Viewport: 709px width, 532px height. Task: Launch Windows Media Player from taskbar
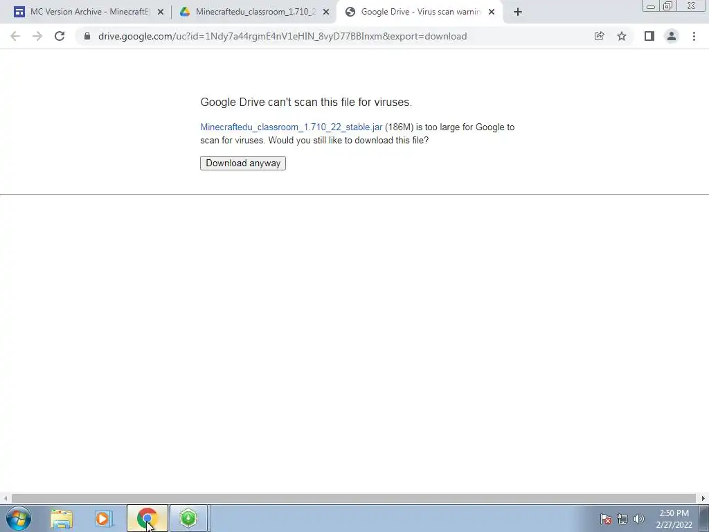pos(103,518)
